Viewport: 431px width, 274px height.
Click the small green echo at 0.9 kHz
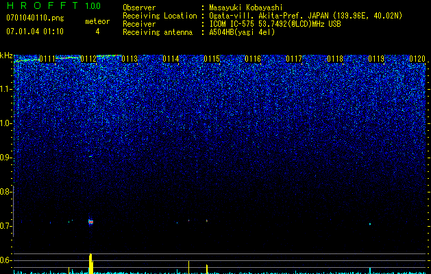click(90, 156)
